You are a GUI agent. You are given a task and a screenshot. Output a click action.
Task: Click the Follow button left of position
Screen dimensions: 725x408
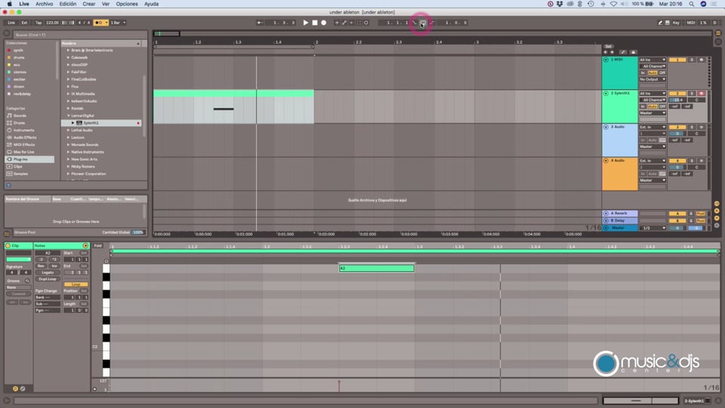click(260, 22)
